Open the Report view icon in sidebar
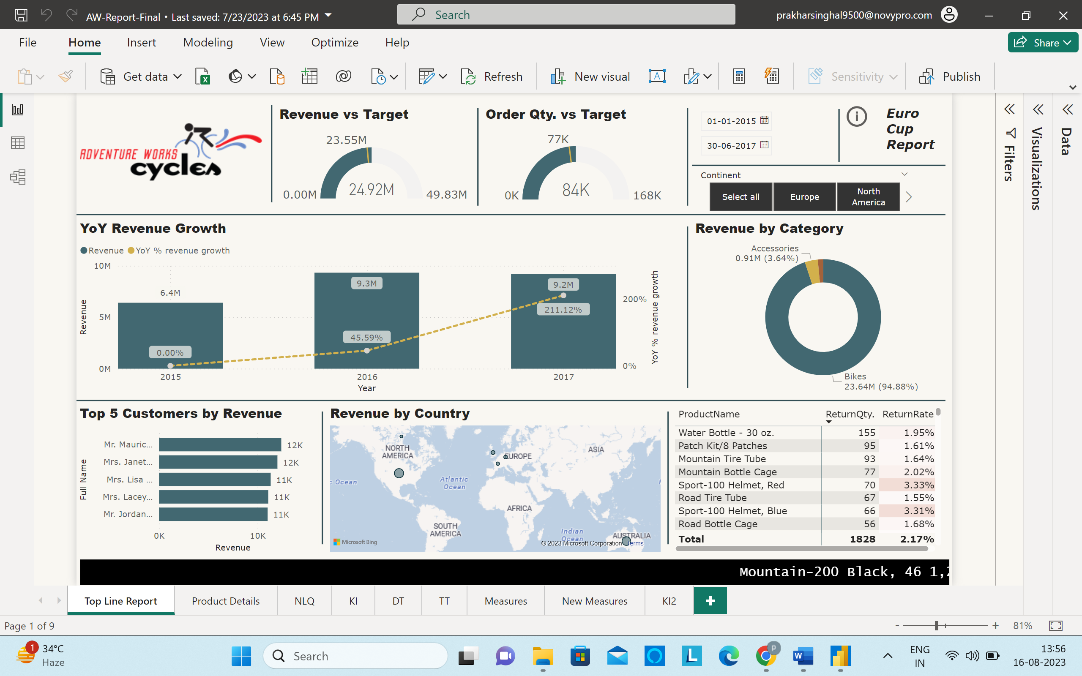This screenshot has height=676, width=1082. [17, 109]
